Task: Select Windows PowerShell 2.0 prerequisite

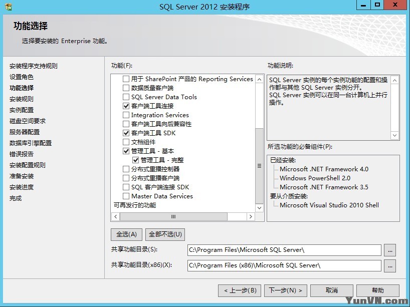Action: coord(315,178)
